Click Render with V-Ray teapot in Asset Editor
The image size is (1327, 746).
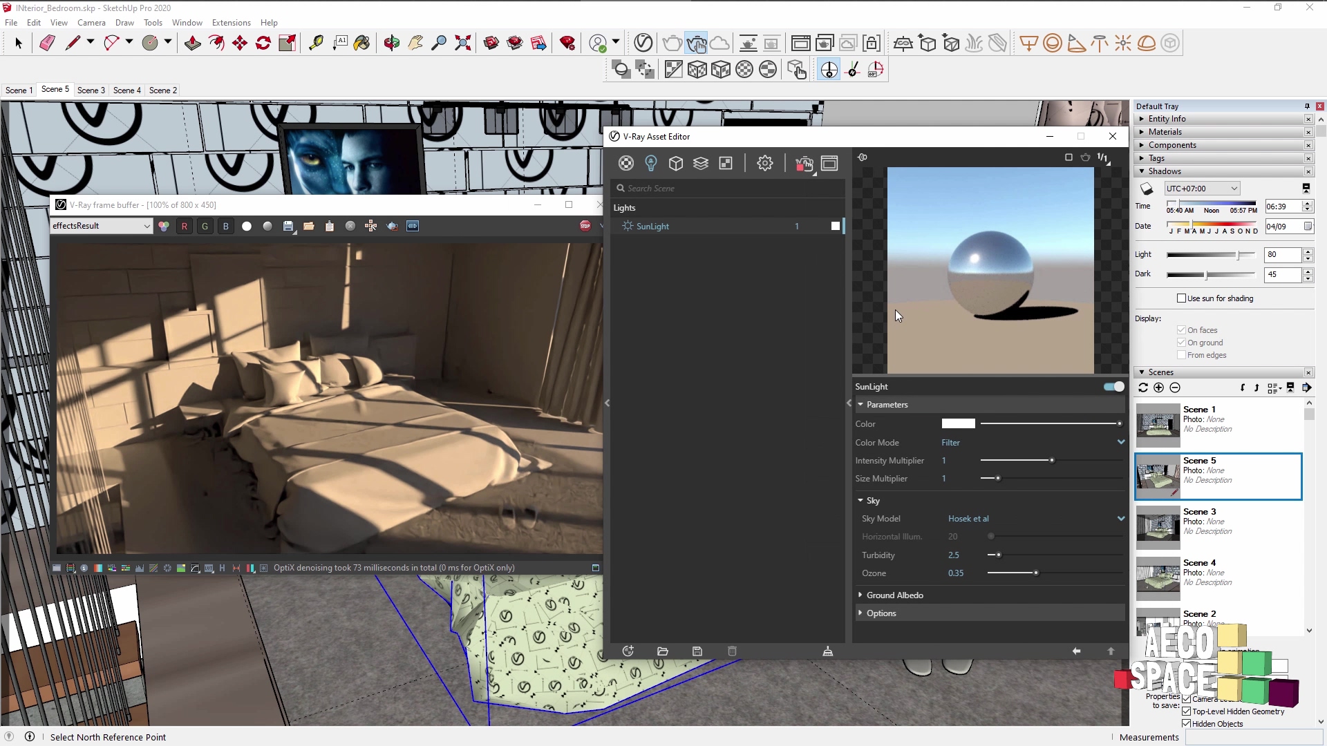coord(804,163)
